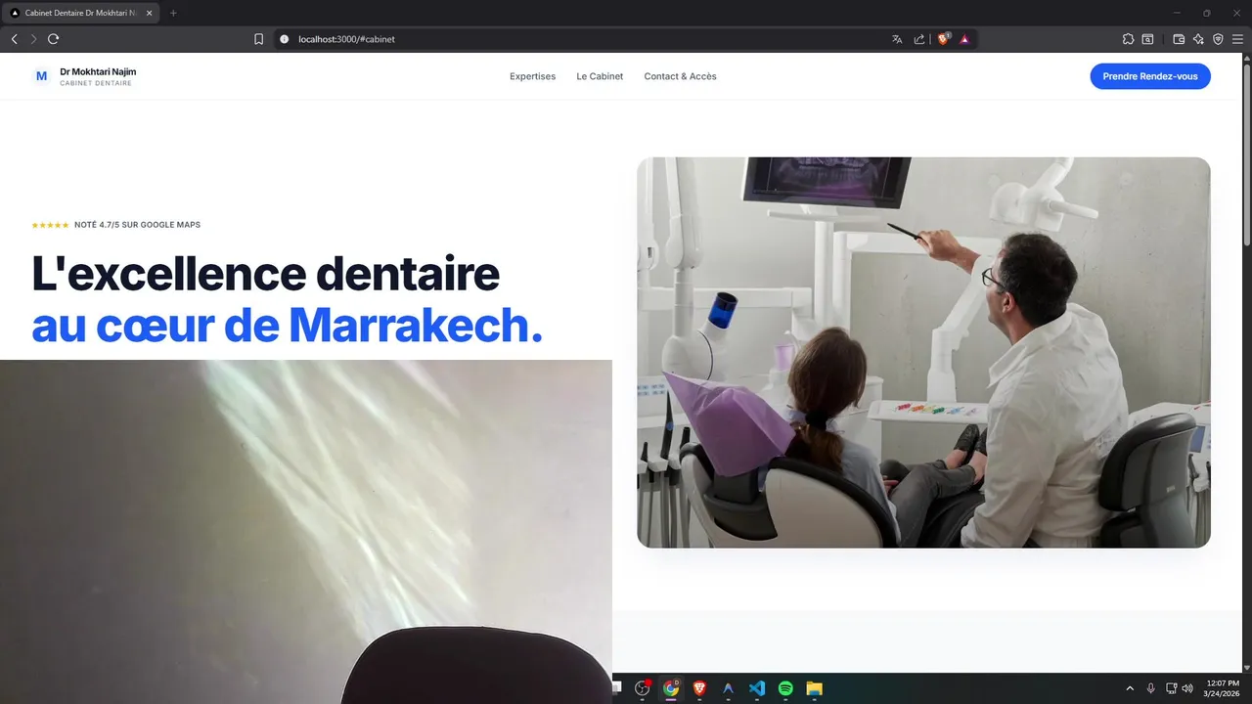Viewport: 1252px width, 704px height.
Task: Open the browser hamburger menu
Action: pos(1237,39)
